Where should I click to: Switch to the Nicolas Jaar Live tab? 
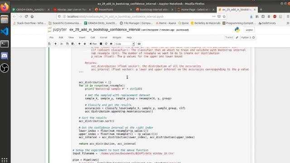72,10
